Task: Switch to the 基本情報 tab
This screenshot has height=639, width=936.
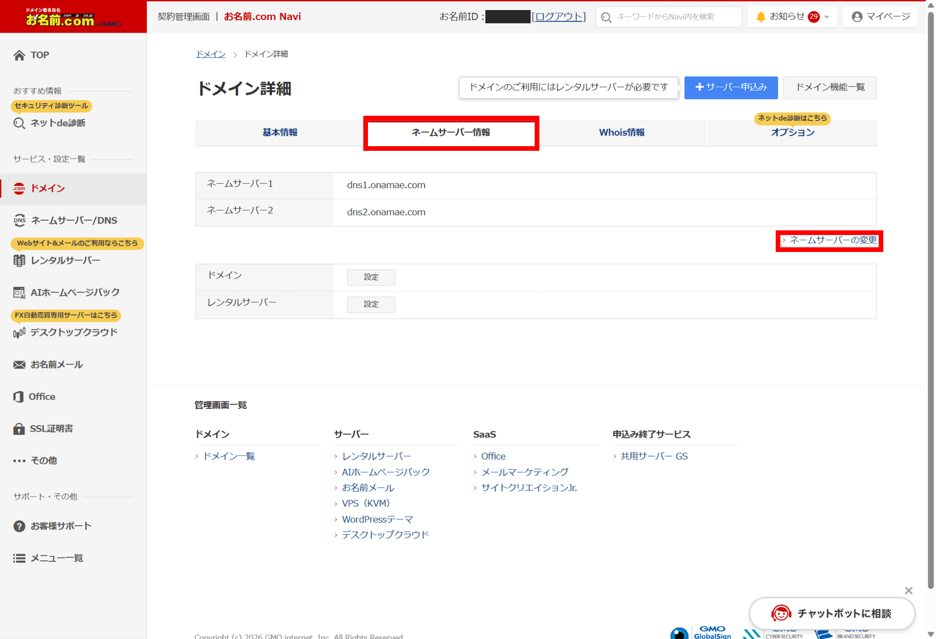Action: (x=280, y=133)
